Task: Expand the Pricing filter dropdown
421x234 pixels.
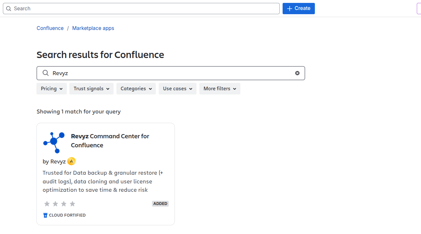Action: pos(52,89)
